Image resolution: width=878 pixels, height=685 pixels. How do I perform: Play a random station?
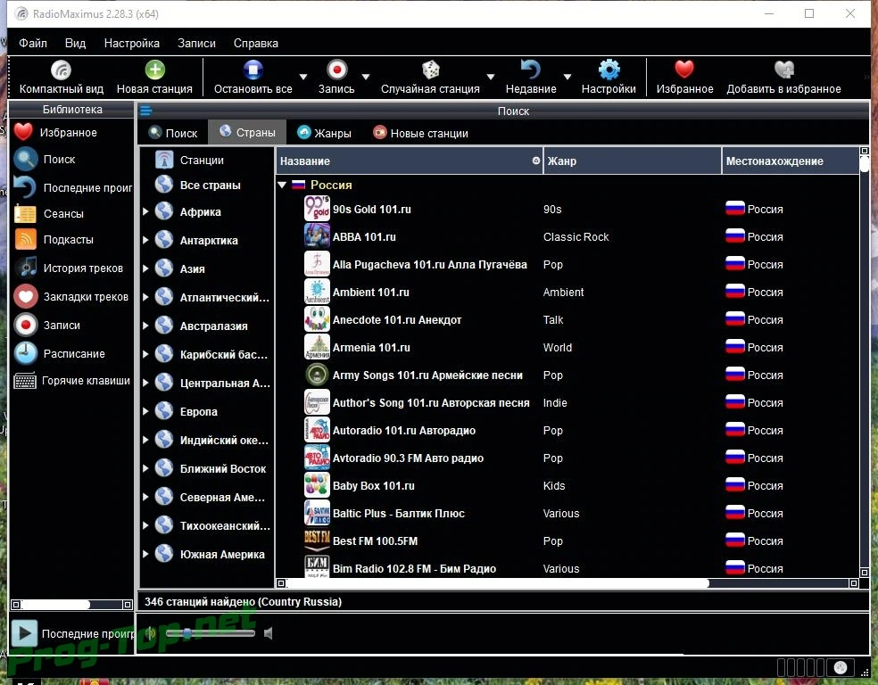(x=430, y=78)
